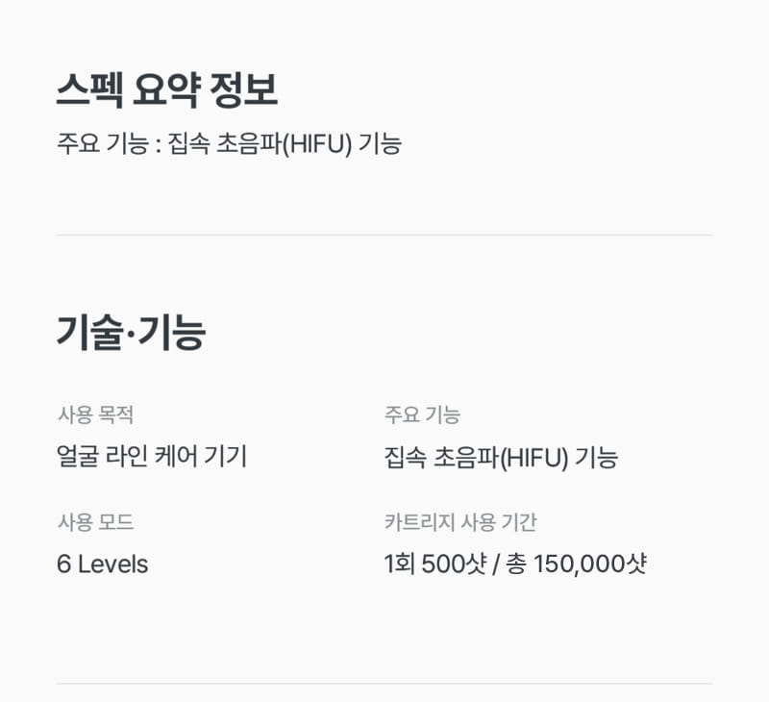Click the gray "사용 모드" label
769x702 pixels.
tap(95, 523)
